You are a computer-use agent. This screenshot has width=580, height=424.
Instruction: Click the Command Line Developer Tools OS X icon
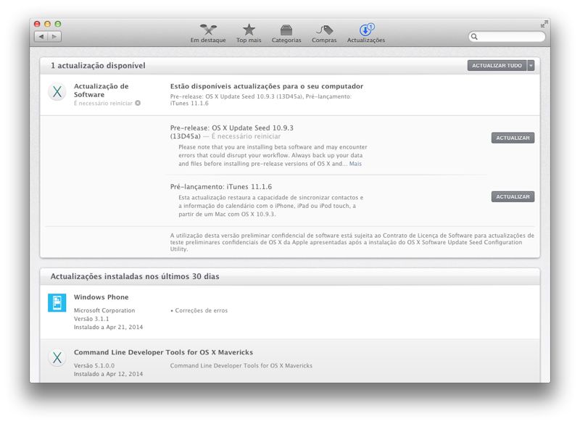pos(57,357)
